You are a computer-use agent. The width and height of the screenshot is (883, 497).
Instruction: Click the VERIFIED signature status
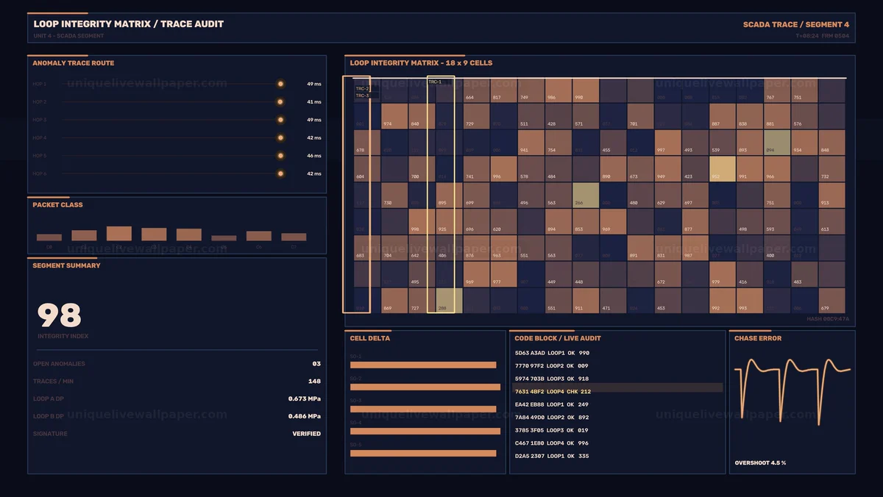tap(306, 434)
